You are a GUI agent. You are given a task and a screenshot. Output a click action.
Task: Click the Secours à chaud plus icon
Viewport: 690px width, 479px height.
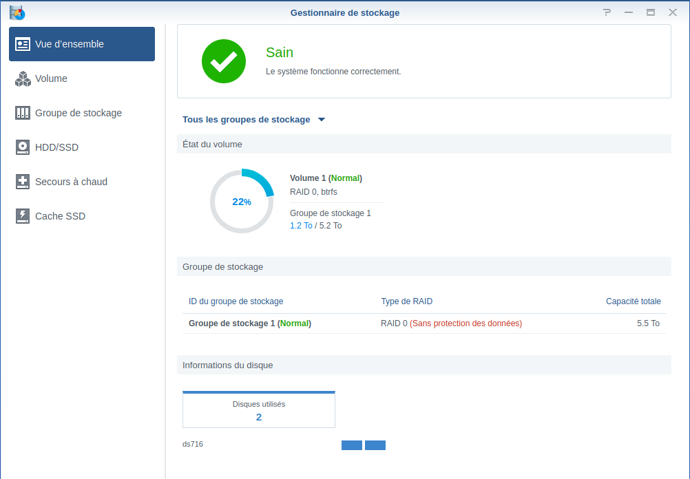click(x=23, y=182)
